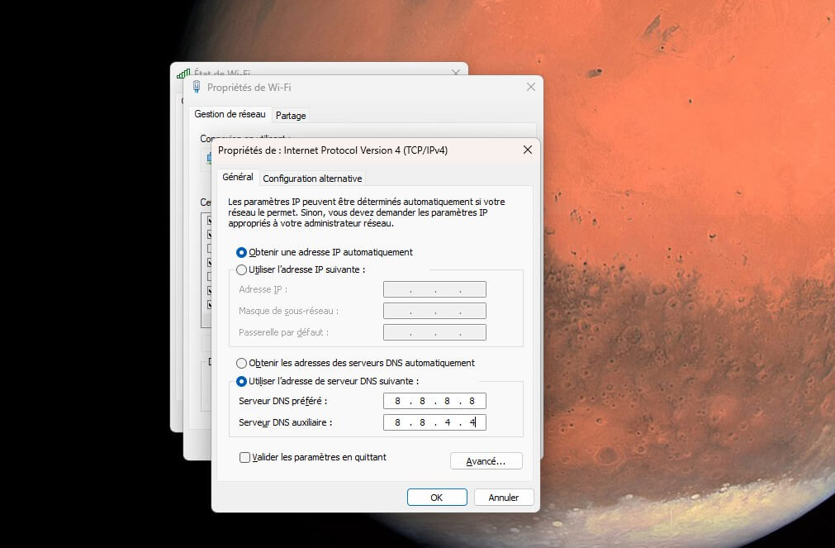835x548 pixels.
Task: Click the Wi-Fi adapter icon in Propriétés de Wi-Fi title
Action: click(x=197, y=87)
